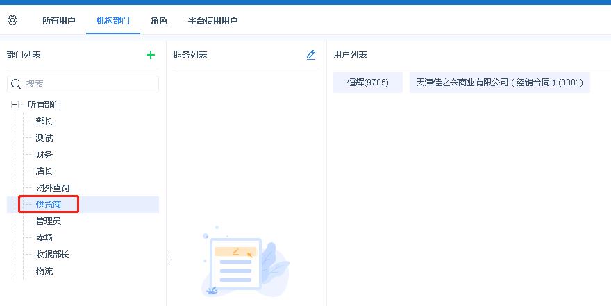
Task: Select the 店长 department
Action: pyautogui.click(x=44, y=171)
